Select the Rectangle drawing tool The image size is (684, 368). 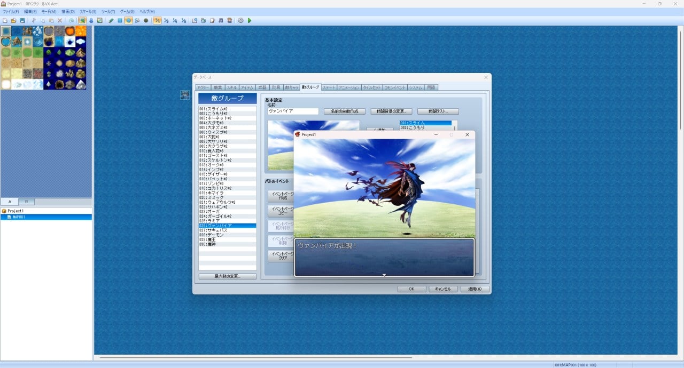pyautogui.click(x=120, y=20)
